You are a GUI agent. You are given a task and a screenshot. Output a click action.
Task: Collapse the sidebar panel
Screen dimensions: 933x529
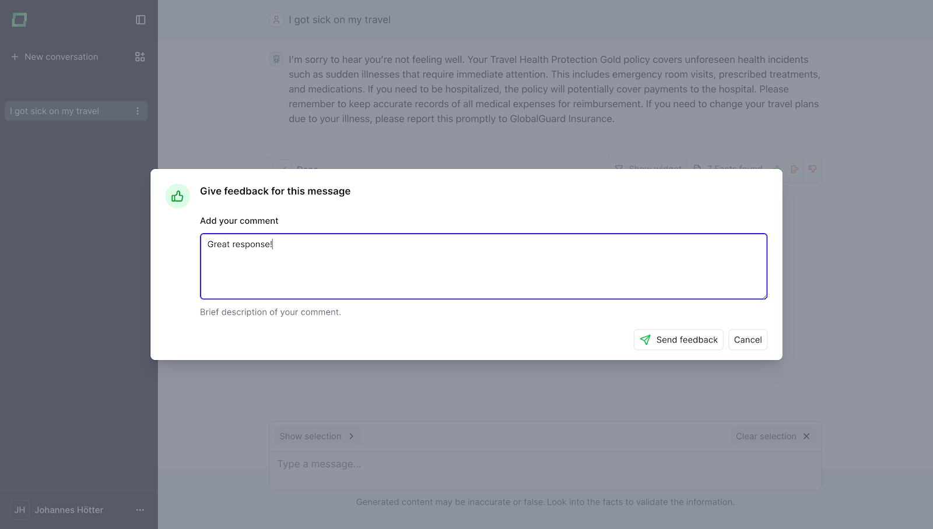click(141, 20)
